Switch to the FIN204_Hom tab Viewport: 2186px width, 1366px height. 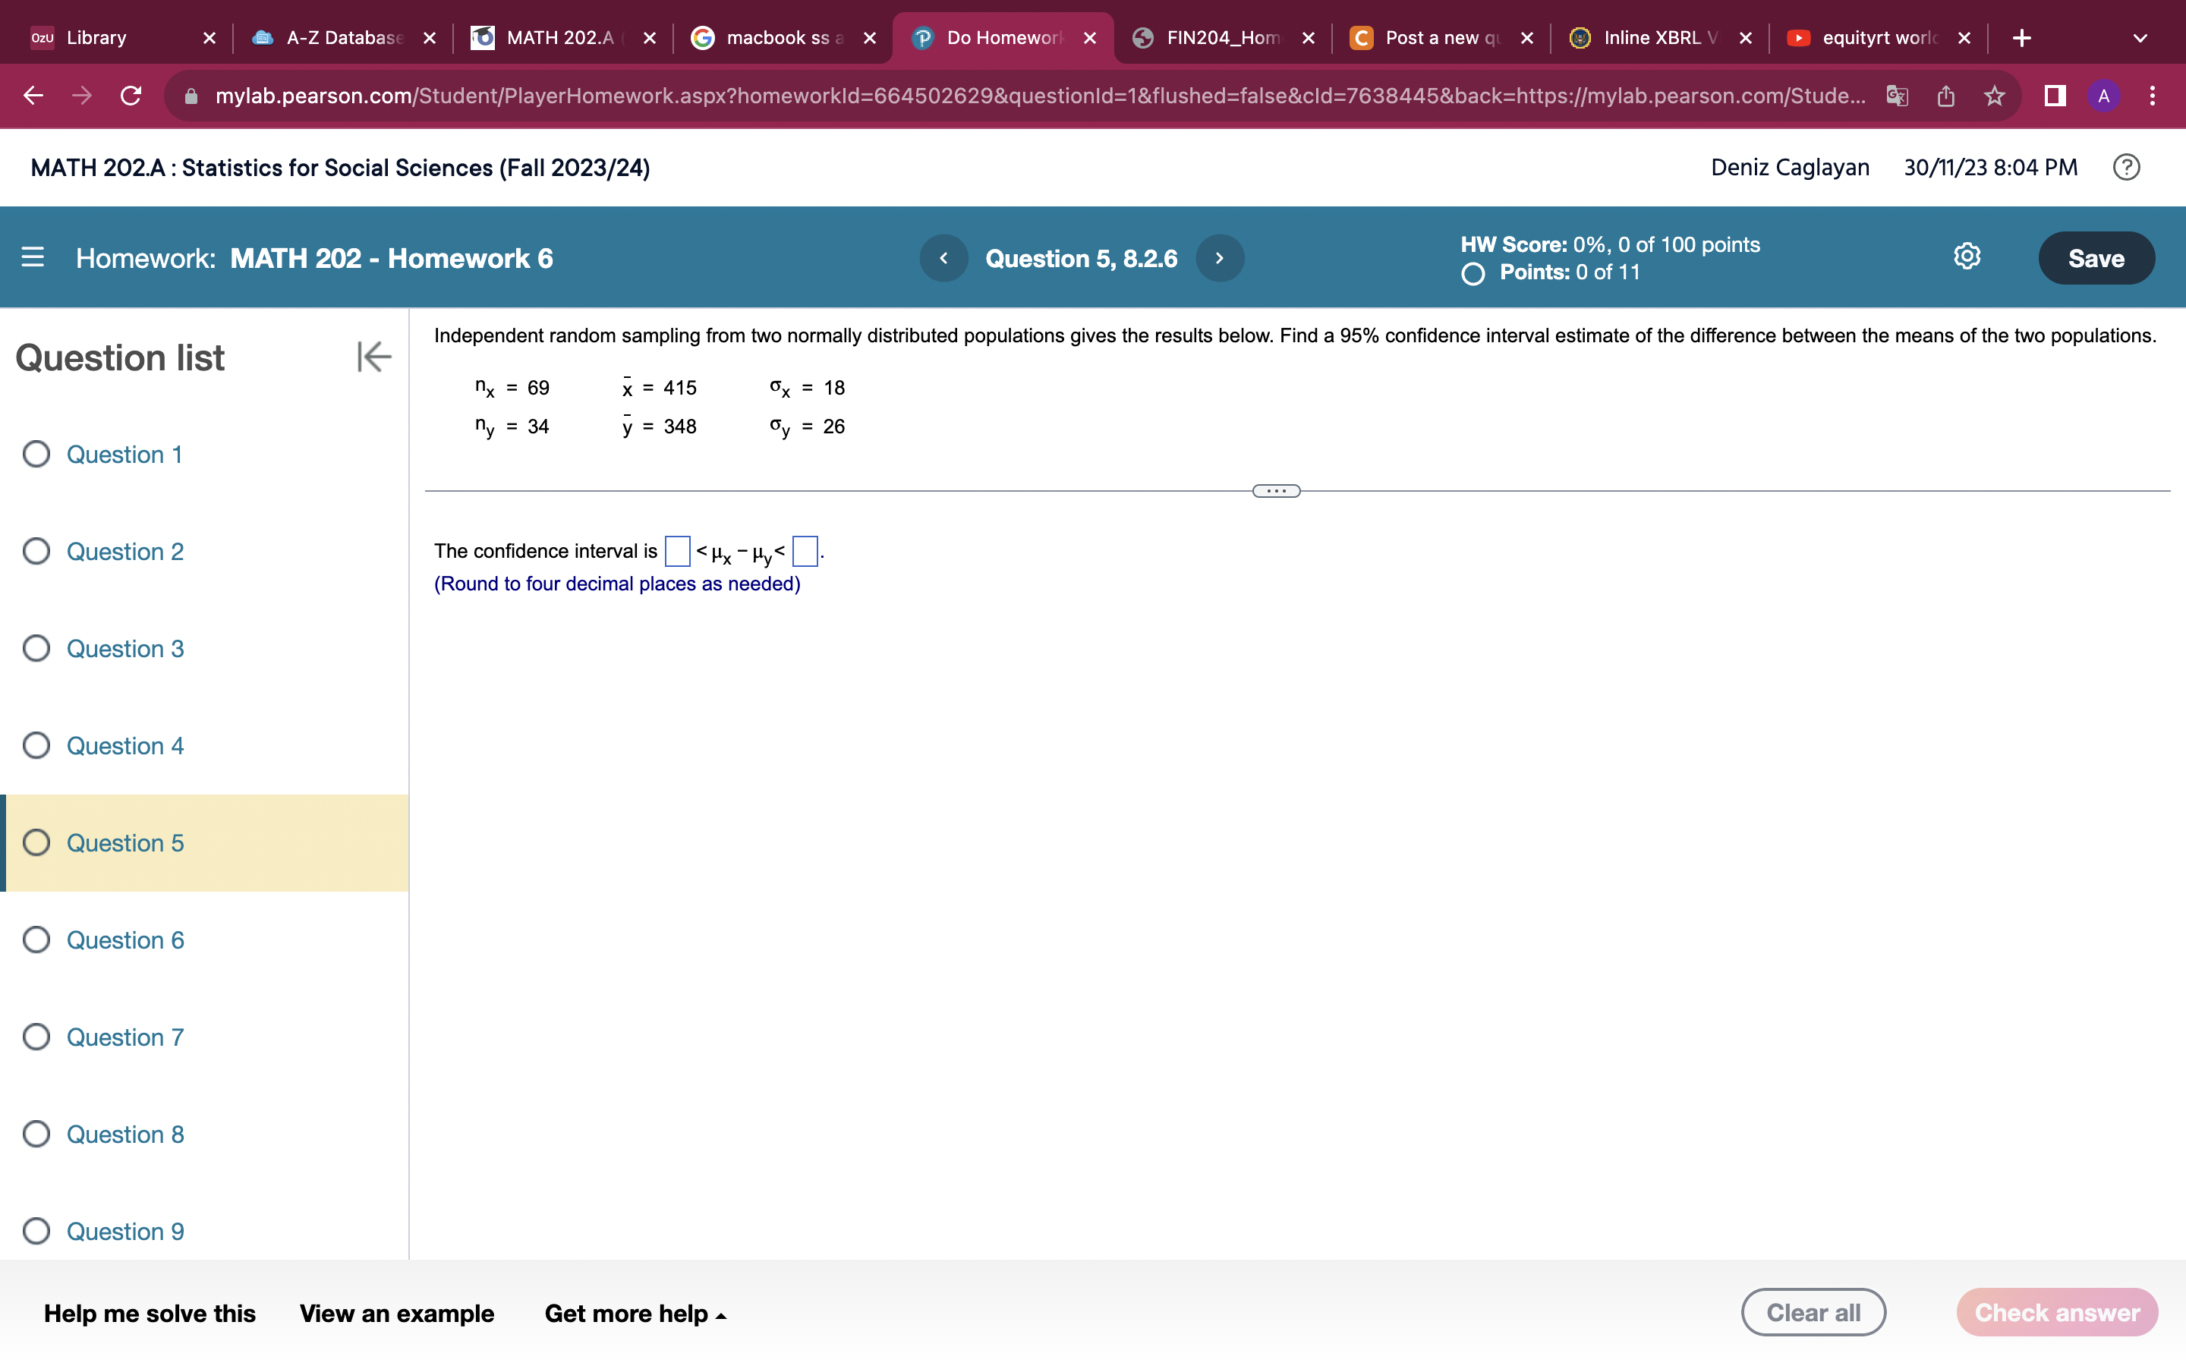[1222, 38]
